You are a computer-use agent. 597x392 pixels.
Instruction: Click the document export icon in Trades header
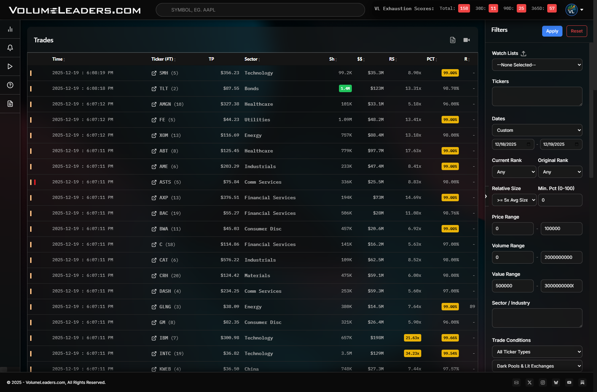click(x=453, y=40)
